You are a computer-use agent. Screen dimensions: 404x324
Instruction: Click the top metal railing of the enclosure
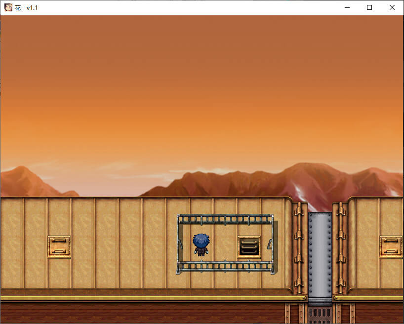[x=225, y=218]
